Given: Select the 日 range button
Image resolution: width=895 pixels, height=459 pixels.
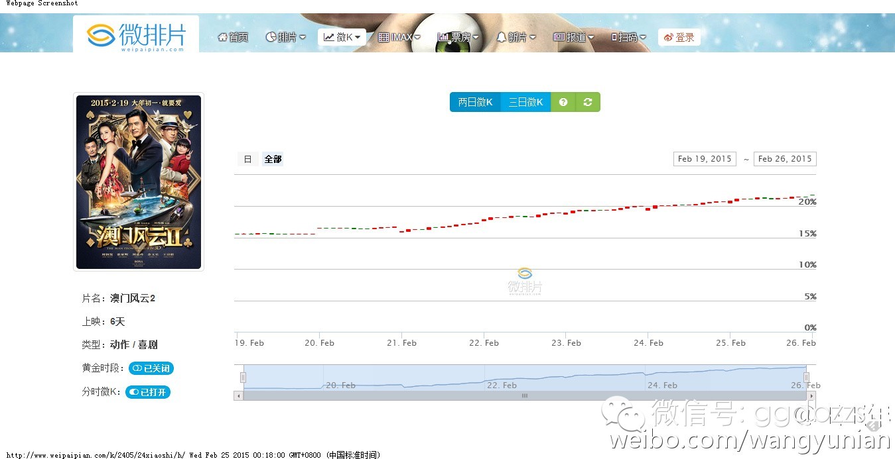Looking at the screenshot, I should [x=247, y=159].
